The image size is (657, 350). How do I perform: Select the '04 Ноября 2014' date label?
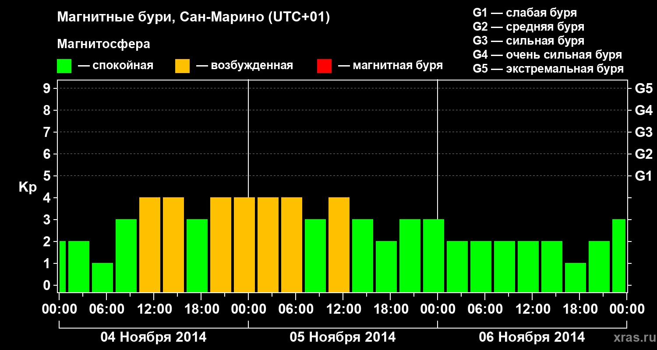pos(153,337)
